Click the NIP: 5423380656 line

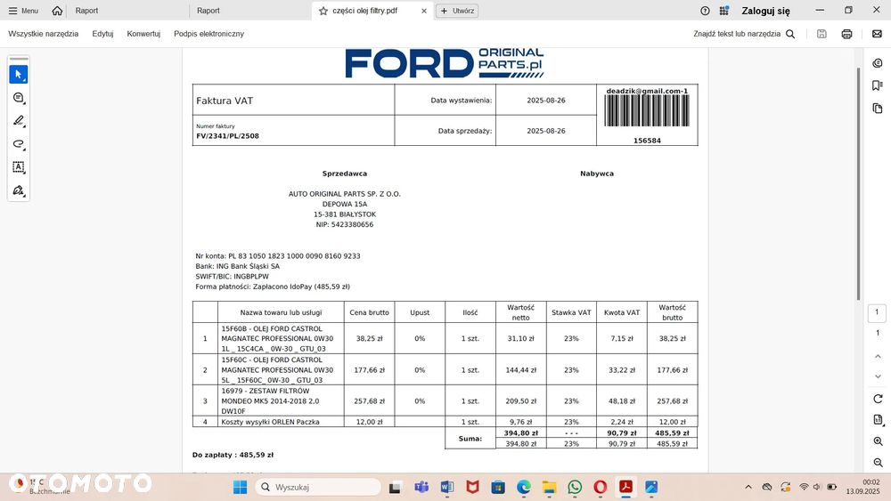tap(344, 224)
